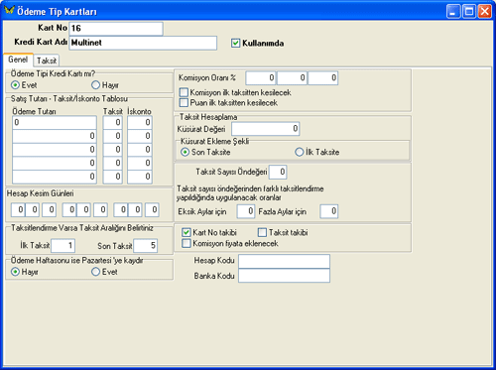Focus the first Komisyon Oranı field

coord(261,78)
